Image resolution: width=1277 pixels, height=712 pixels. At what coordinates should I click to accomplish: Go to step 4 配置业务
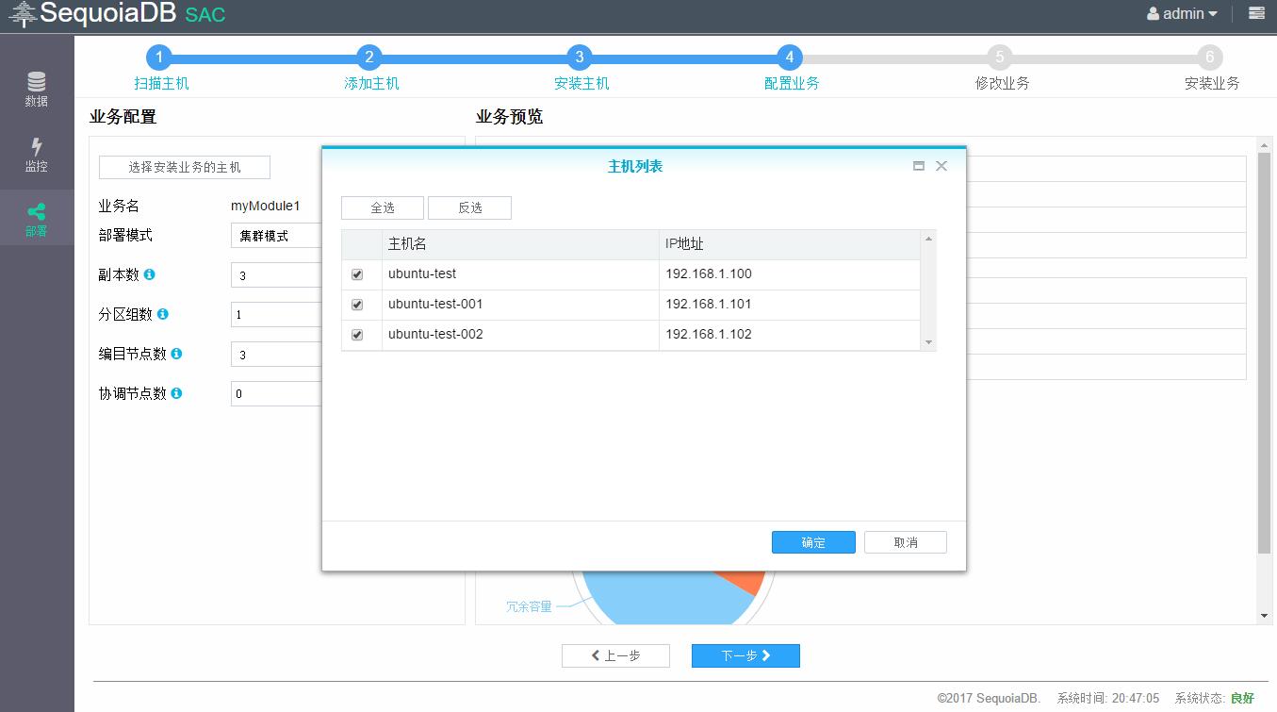[790, 58]
